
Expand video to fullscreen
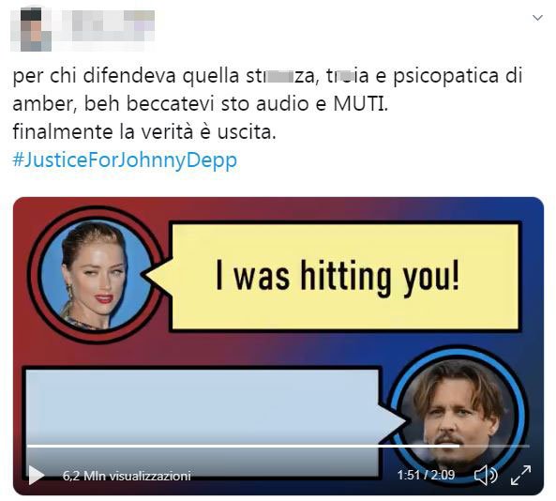(x=520, y=475)
